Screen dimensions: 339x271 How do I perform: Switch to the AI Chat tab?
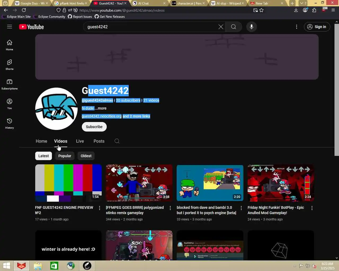point(149,3)
